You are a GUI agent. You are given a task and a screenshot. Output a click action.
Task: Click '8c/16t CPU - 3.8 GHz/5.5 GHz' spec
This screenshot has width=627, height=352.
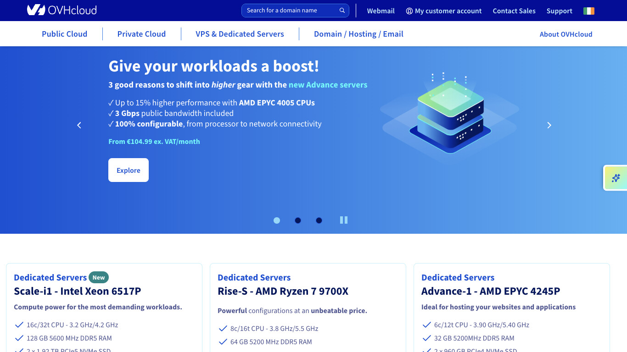(274, 329)
